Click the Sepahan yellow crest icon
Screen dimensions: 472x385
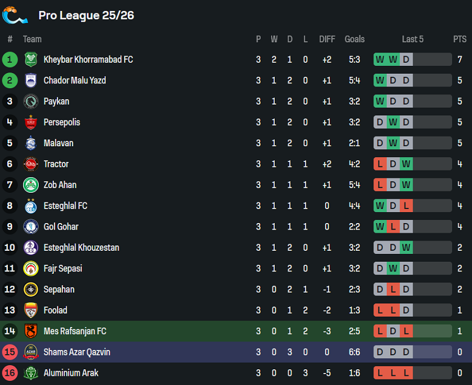pos(31,290)
